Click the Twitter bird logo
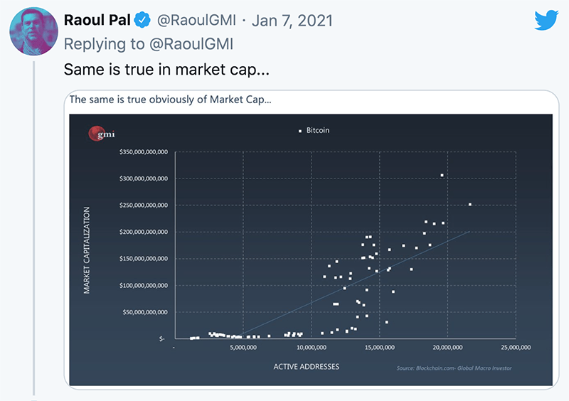This screenshot has width=569, height=401. (547, 19)
